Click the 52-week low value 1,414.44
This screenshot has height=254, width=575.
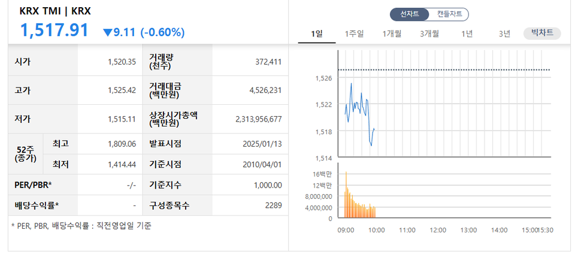122,165
